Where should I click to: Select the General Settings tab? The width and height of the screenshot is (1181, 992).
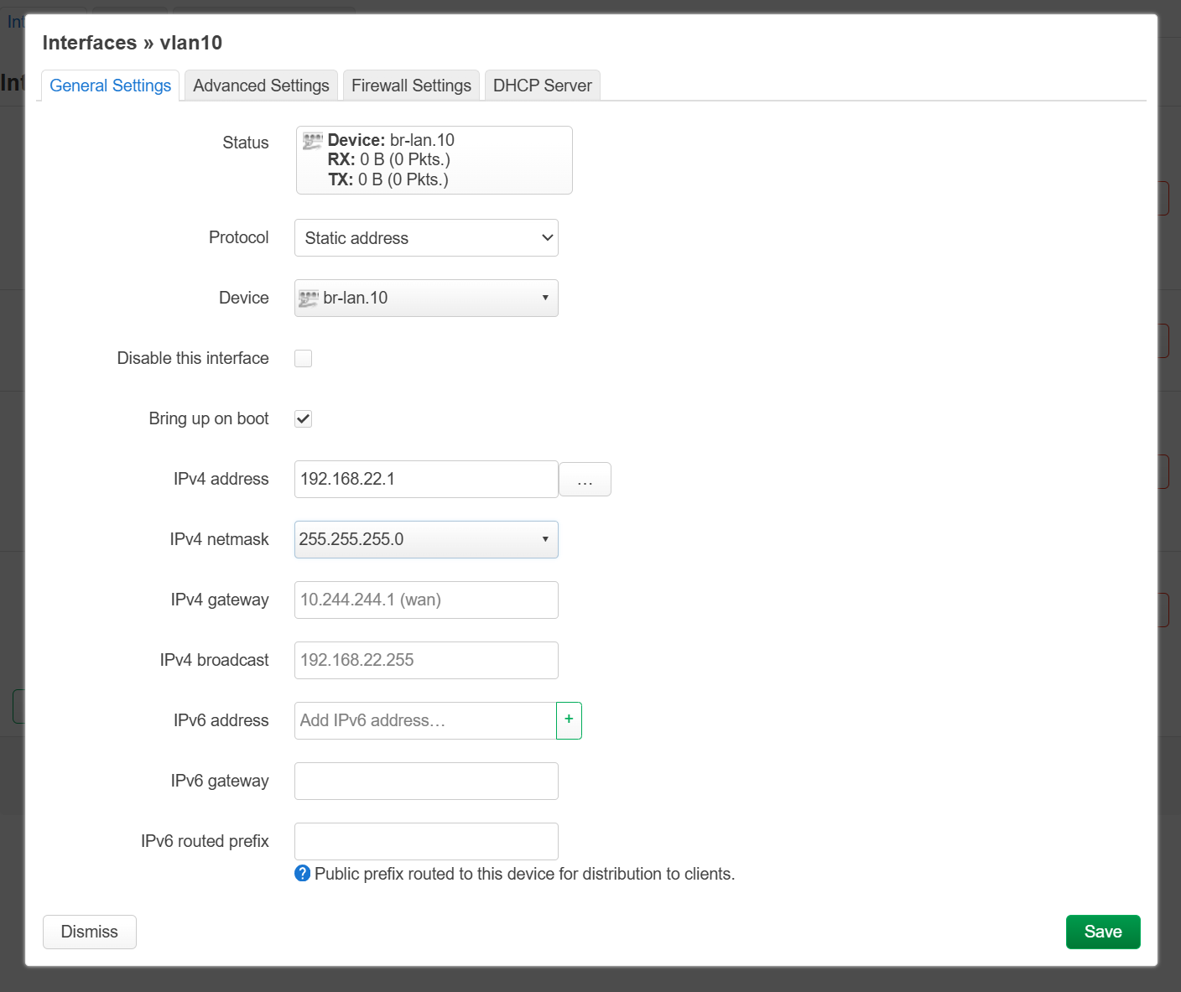[x=110, y=86]
